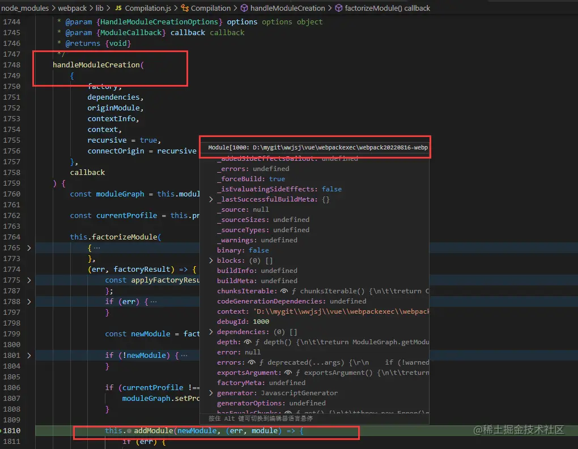Open the webpack breadcrumb segment
This screenshot has width=578, height=449.
click(x=73, y=8)
